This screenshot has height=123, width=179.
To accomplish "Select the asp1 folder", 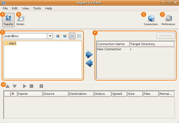I will click(10, 43).
